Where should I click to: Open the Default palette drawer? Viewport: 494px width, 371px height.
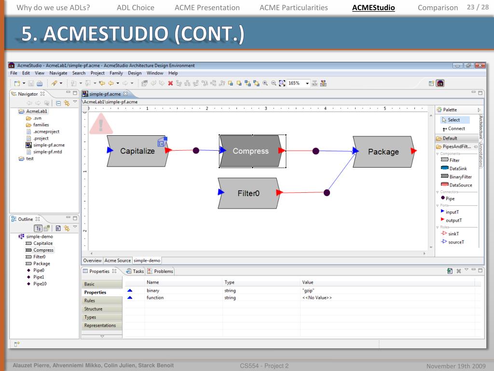point(457,138)
